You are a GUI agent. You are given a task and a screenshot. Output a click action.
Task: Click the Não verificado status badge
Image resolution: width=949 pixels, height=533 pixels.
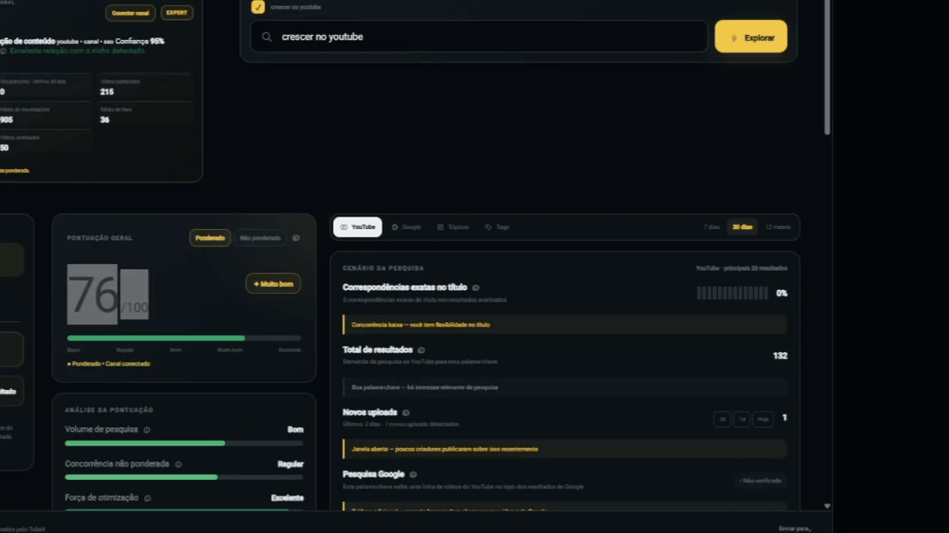coord(761,481)
